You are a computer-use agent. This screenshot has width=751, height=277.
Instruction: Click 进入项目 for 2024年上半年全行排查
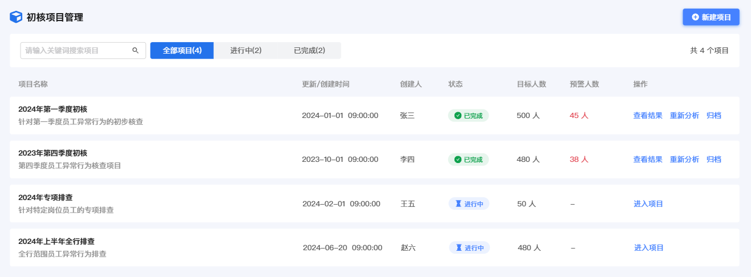click(x=649, y=248)
